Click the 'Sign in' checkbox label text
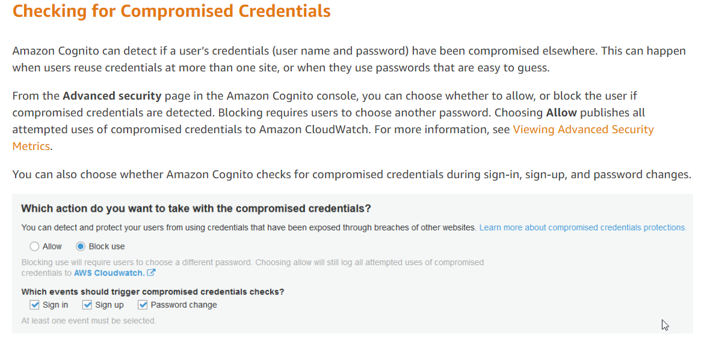 (55, 305)
